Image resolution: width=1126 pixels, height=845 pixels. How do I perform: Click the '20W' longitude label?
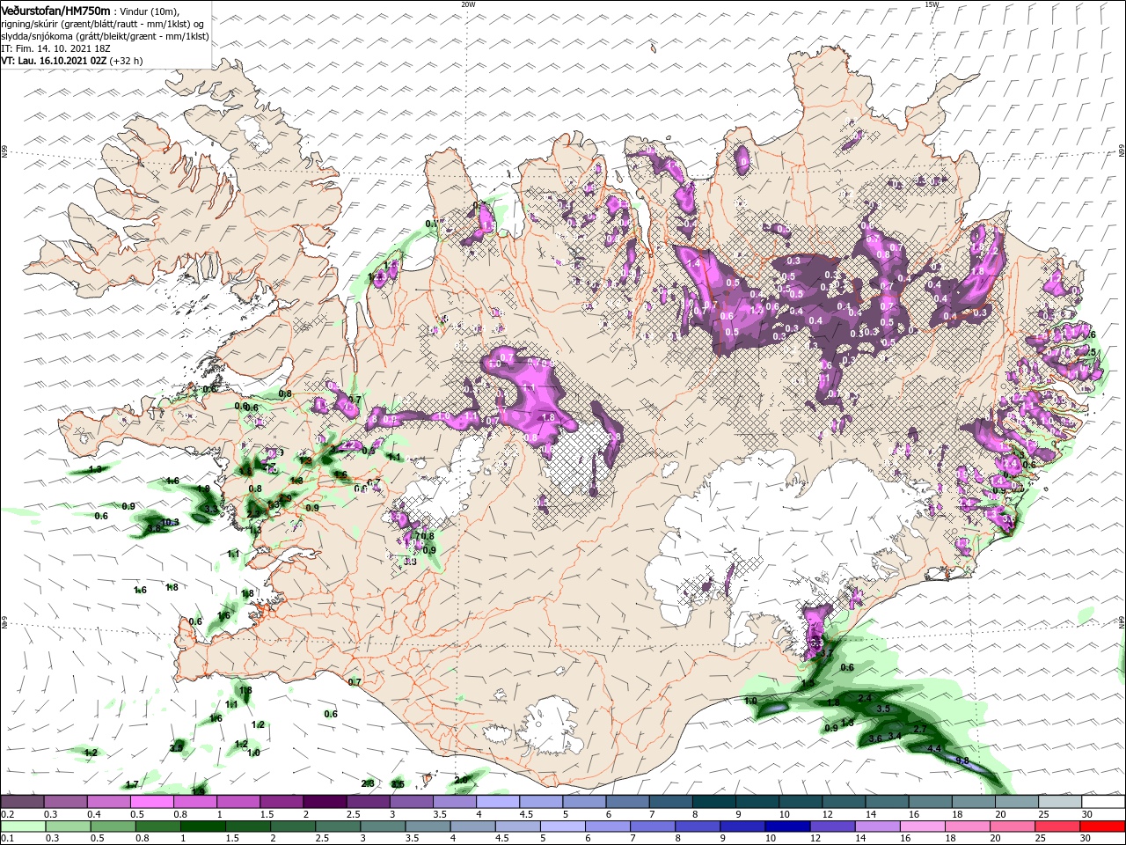468,4
